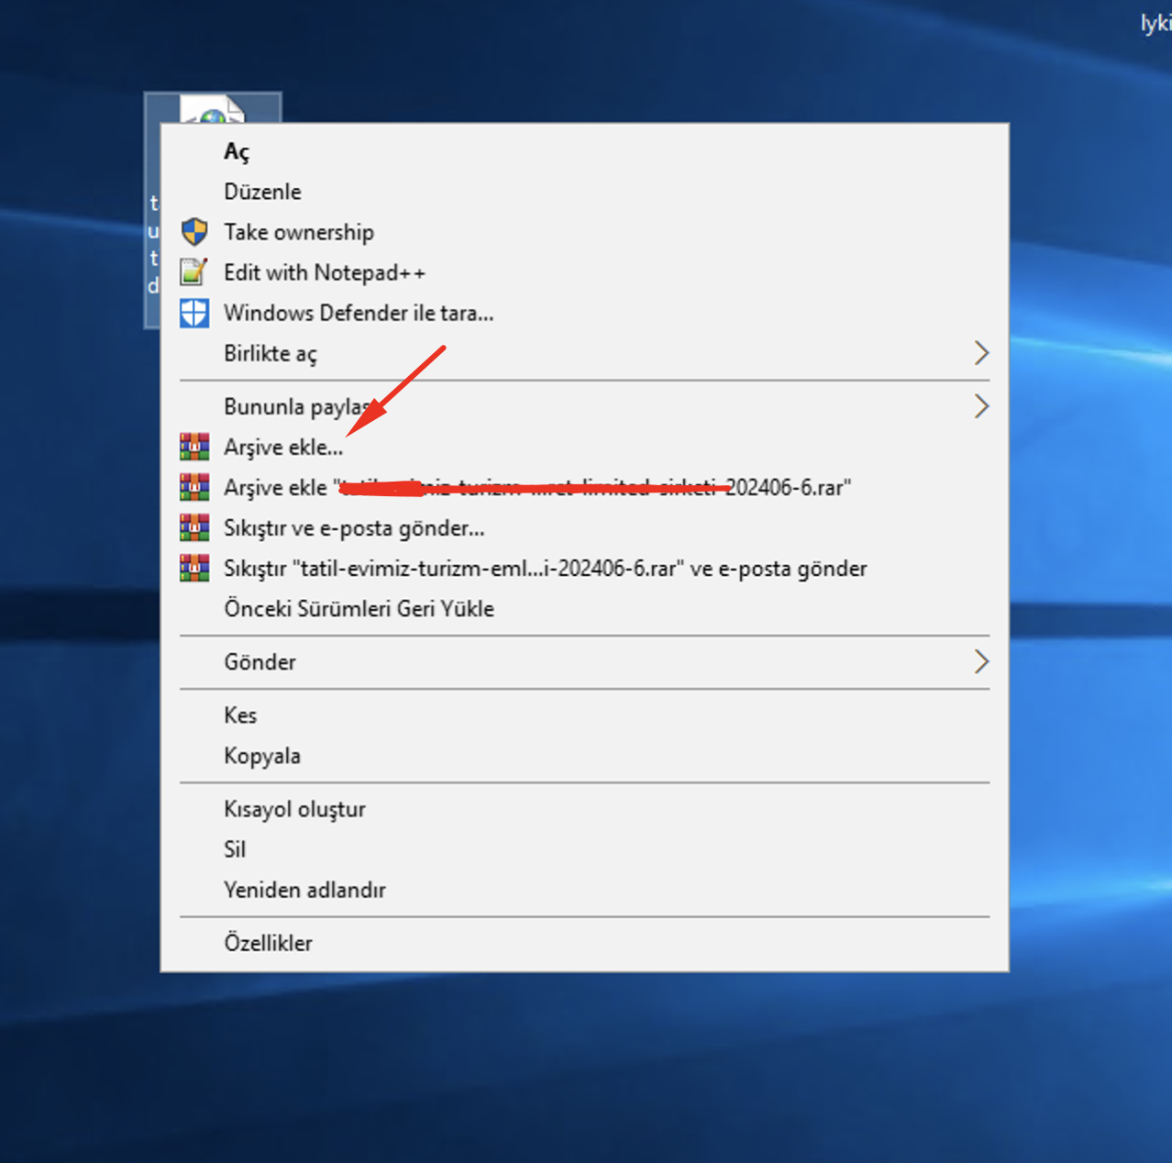Choose "Aç" to open the file
1172x1163 pixels.
(x=237, y=151)
